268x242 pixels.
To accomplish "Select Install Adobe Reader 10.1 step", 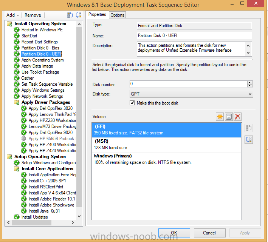I will click(x=52, y=199).
